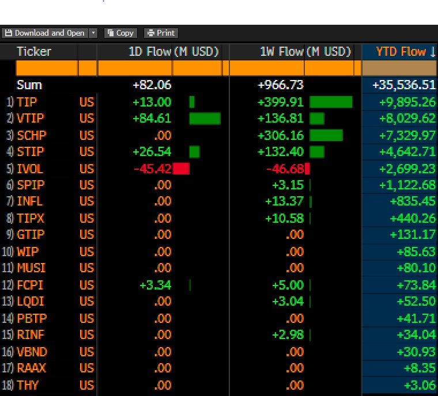The height and width of the screenshot is (396, 438).
Task: Select the TIP ticker row
Action: tap(27, 102)
